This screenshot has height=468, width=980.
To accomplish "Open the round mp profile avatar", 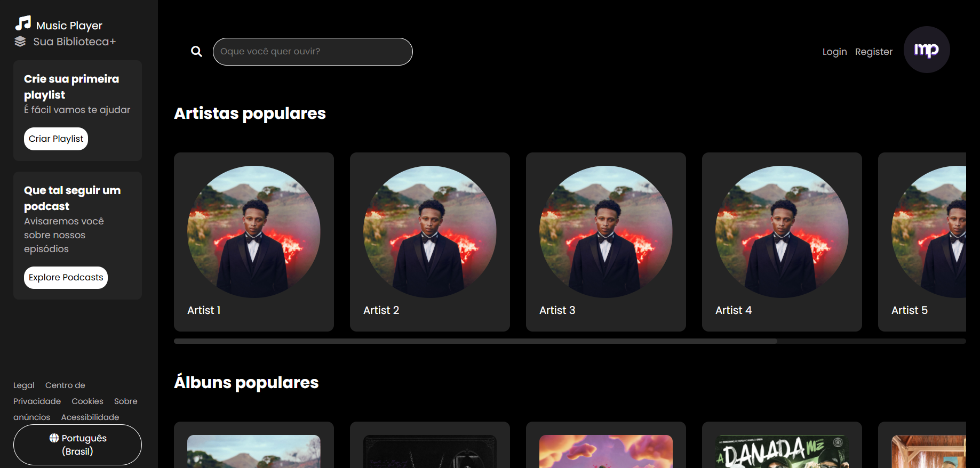I will (926, 50).
